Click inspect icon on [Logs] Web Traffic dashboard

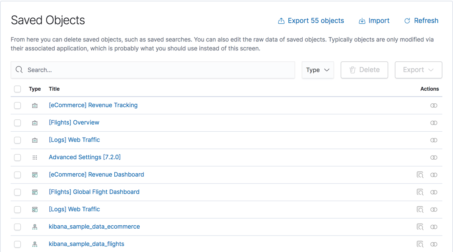coord(420,210)
